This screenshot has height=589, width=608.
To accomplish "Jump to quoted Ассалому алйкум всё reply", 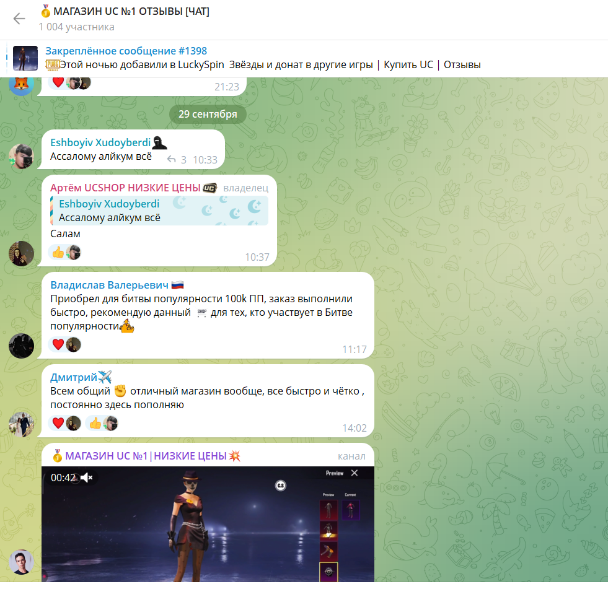I will click(159, 211).
